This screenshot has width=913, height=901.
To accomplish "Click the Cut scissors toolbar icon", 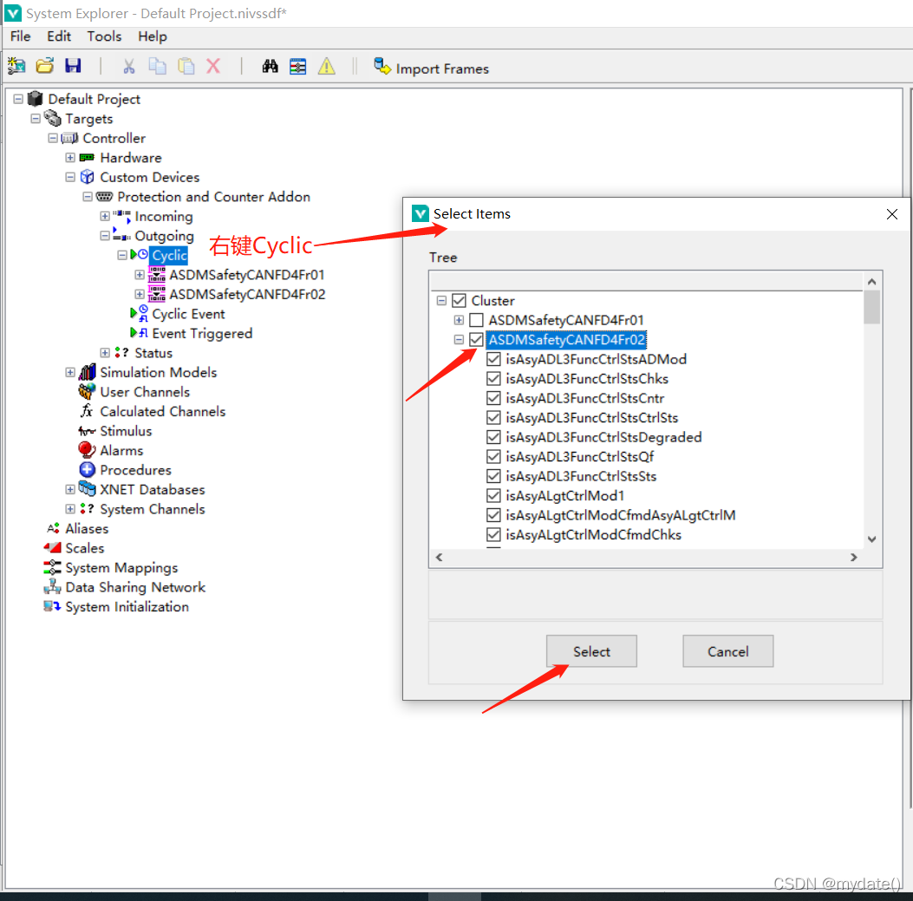I will pyautogui.click(x=128, y=67).
